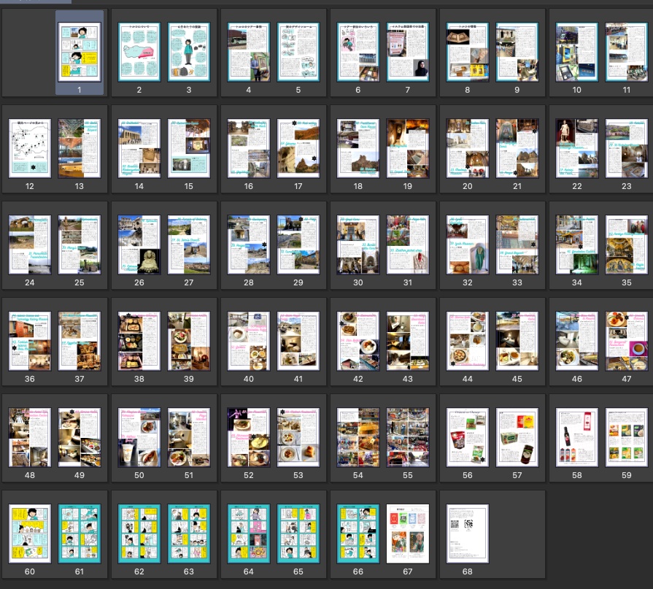Click page 47 with the soup bowl photo
This screenshot has height=589, width=653.
click(626, 341)
